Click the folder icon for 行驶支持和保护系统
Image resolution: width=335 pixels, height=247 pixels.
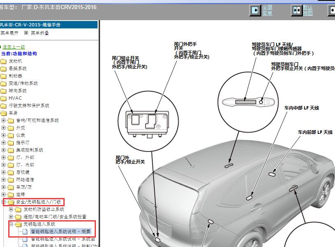pos(3,106)
